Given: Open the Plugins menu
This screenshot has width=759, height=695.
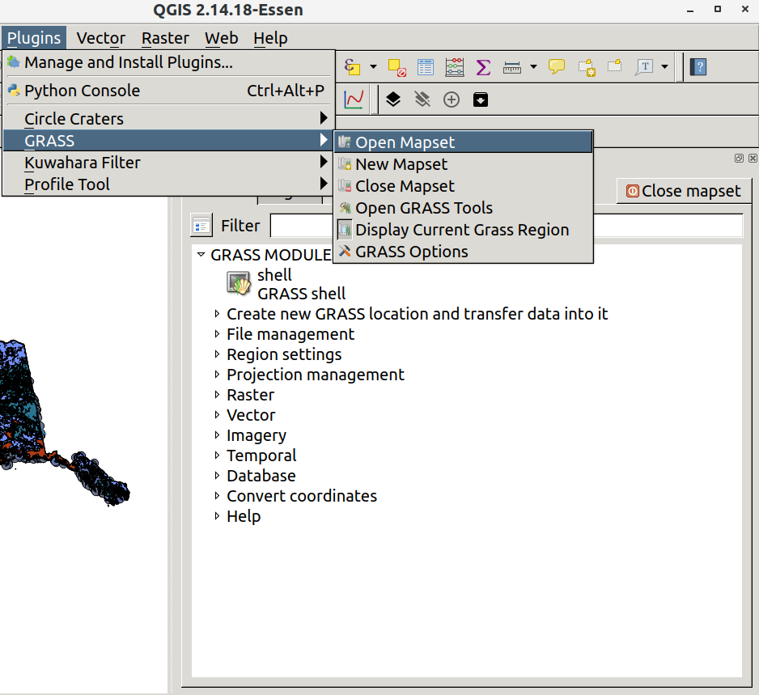Looking at the screenshot, I should pos(34,38).
